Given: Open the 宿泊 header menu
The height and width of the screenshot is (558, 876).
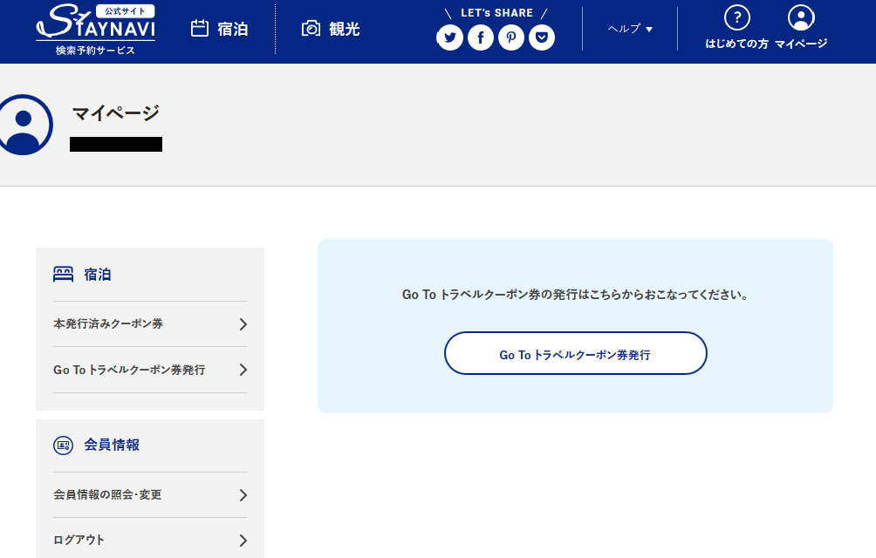Looking at the screenshot, I should tap(220, 29).
